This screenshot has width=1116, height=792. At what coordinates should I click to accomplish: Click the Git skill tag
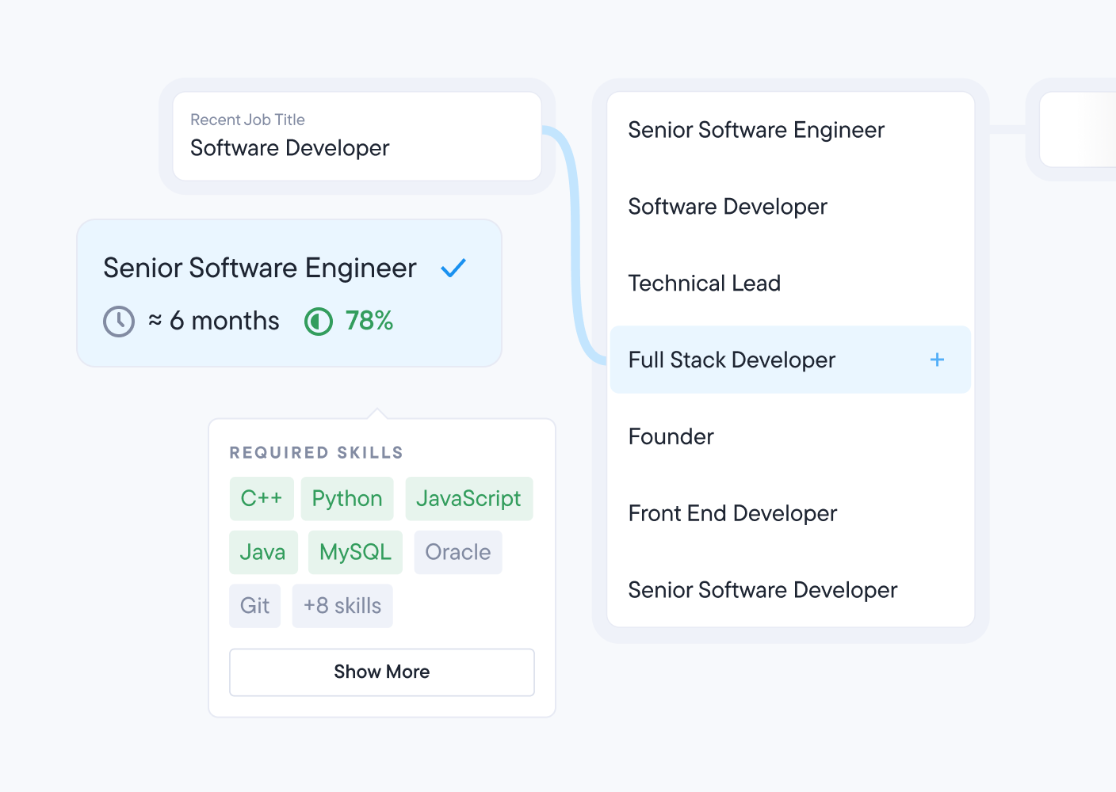[255, 606]
